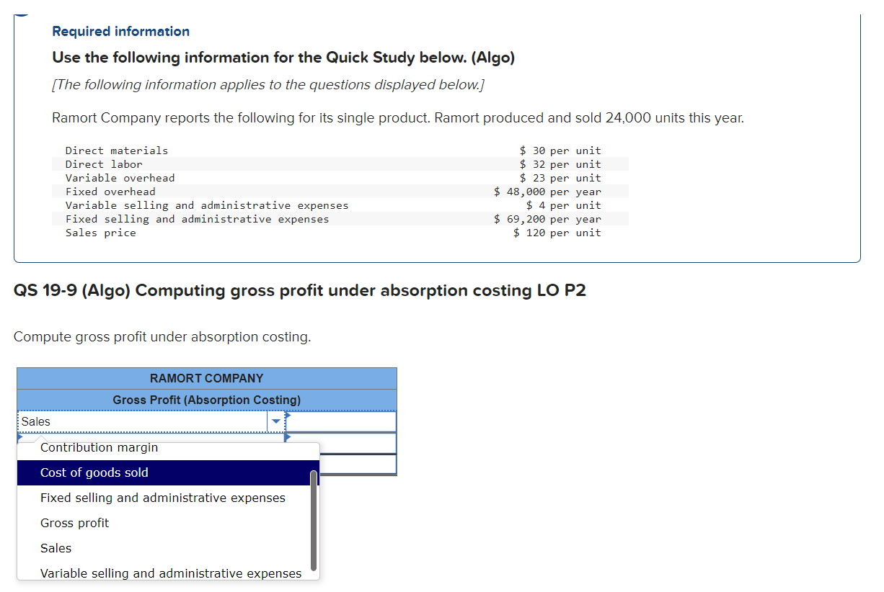Click the Gross Profit (Absorption Costing) header
Image resolution: width=884 pixels, height=592 pixels.
(x=206, y=400)
